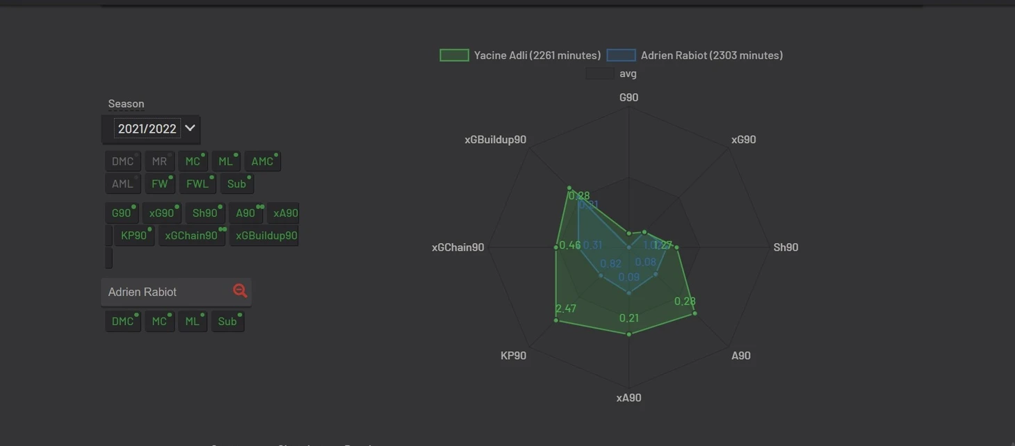Toggle the Sh90 metric button

(x=204, y=213)
